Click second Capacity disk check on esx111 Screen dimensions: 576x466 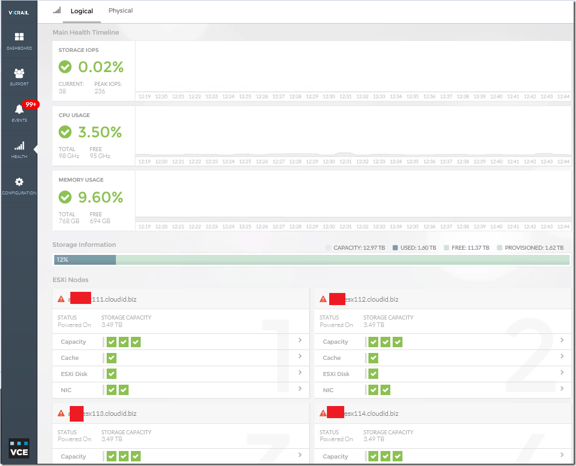point(124,342)
